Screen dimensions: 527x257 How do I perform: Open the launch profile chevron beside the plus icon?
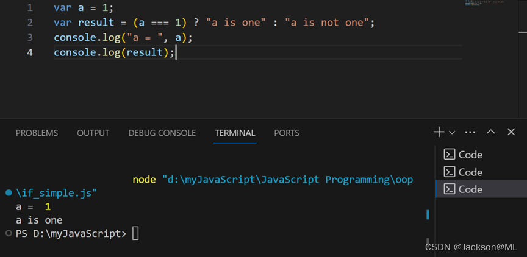452,133
